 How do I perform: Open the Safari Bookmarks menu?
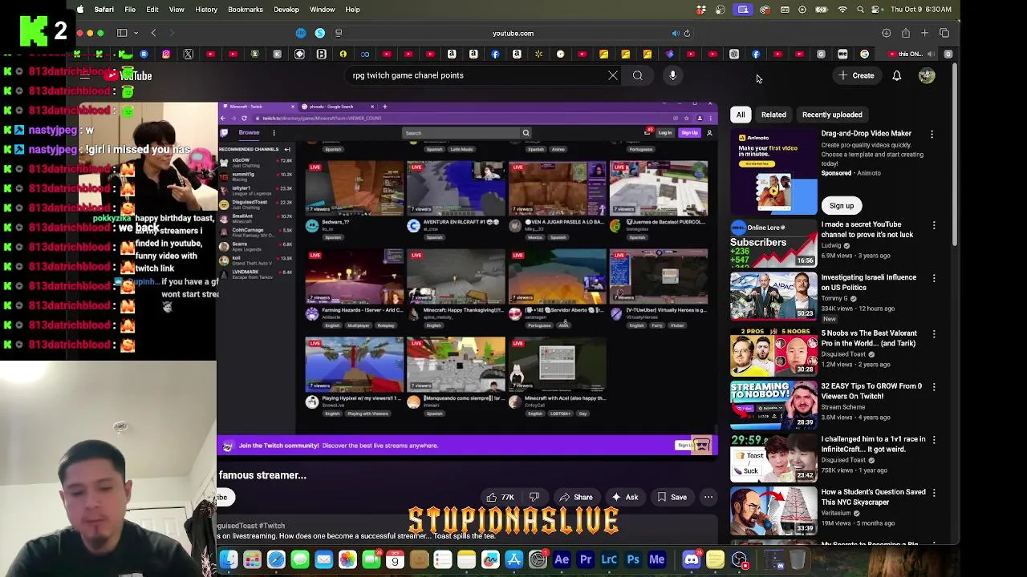click(246, 10)
